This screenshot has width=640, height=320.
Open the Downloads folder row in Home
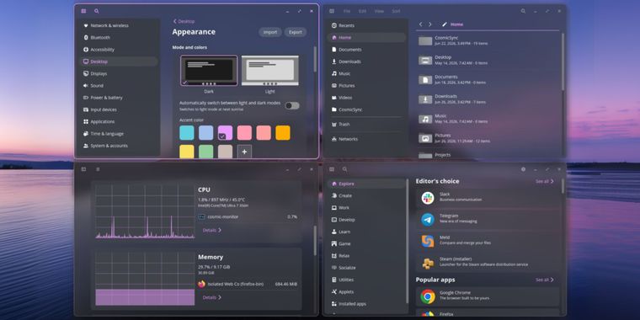pos(488,99)
